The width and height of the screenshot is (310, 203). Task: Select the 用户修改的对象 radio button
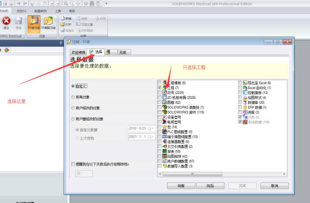click(73, 108)
